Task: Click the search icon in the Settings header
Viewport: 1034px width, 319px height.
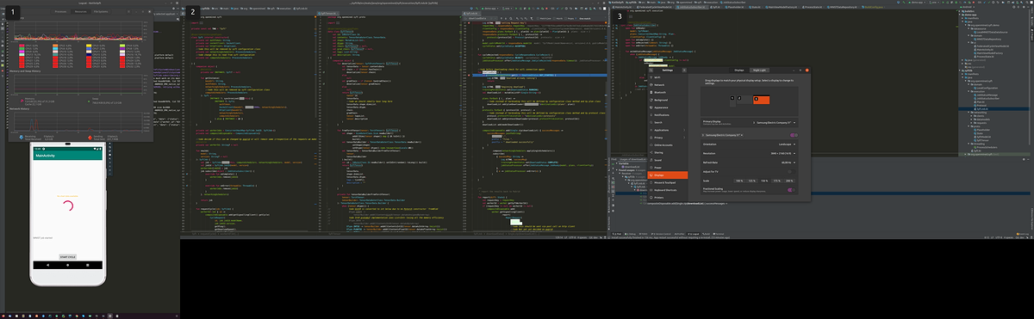Action: (x=651, y=70)
